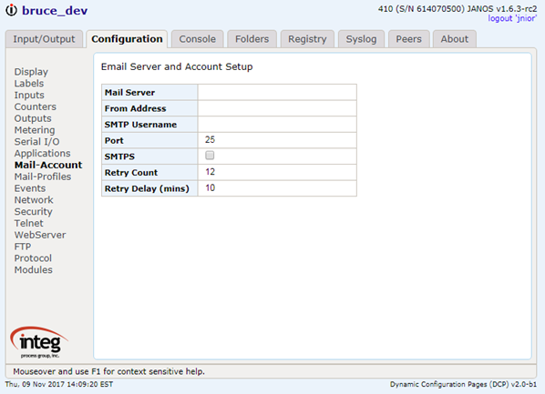Viewport: 545px width, 394px height.
Task: Focus the SMTP Username field
Action: 277,125
